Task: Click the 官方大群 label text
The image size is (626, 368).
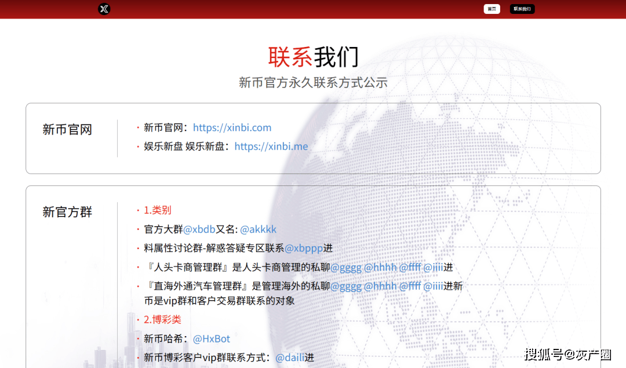Action: pyautogui.click(x=163, y=229)
